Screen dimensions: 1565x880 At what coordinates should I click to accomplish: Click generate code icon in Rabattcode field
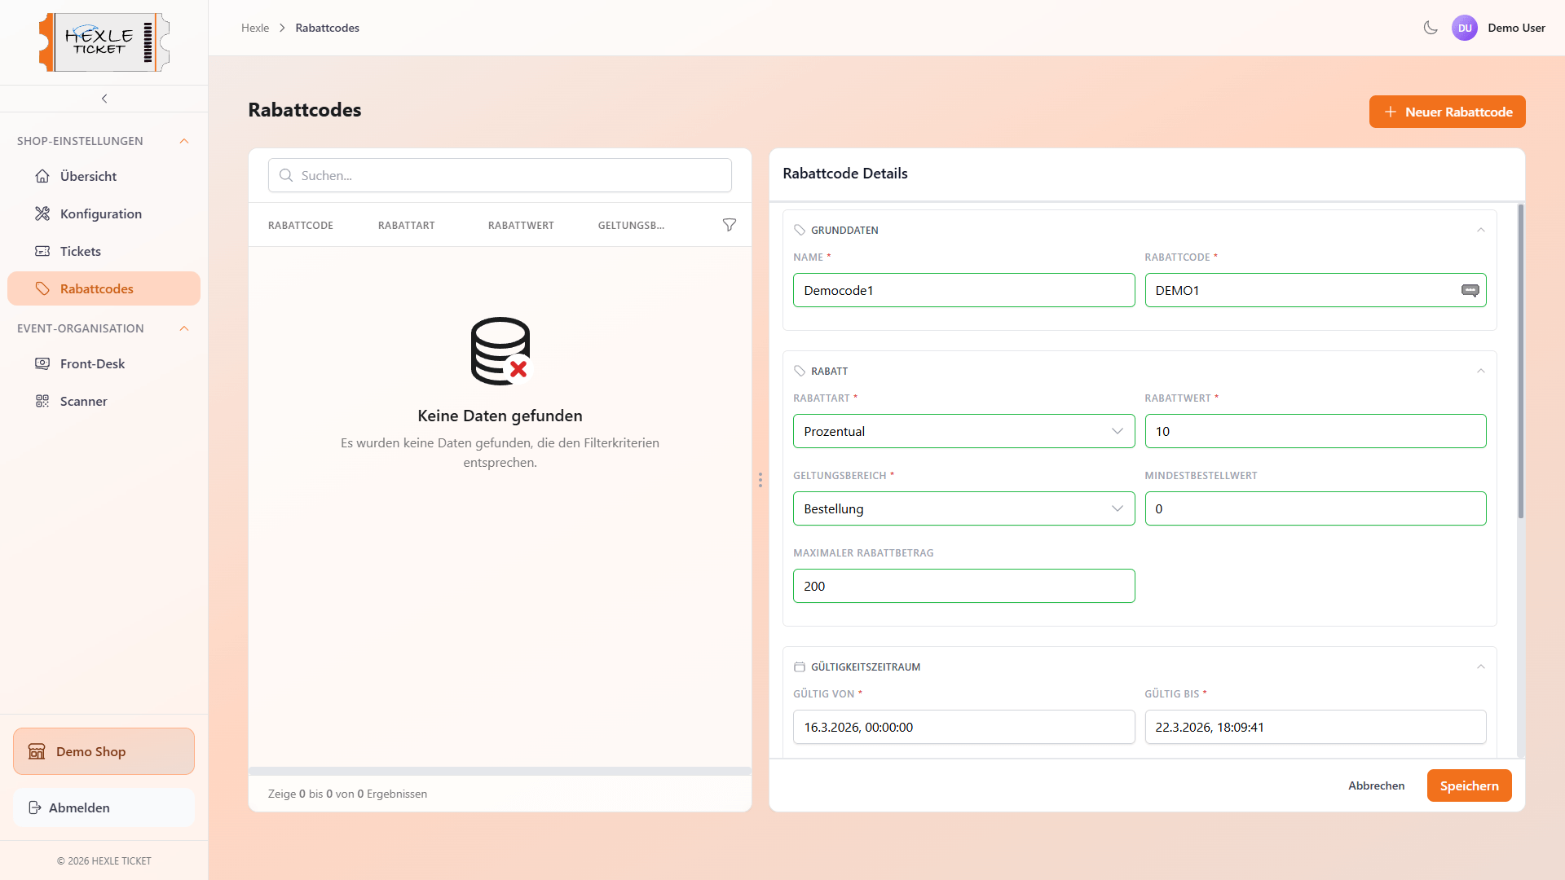[x=1470, y=290]
